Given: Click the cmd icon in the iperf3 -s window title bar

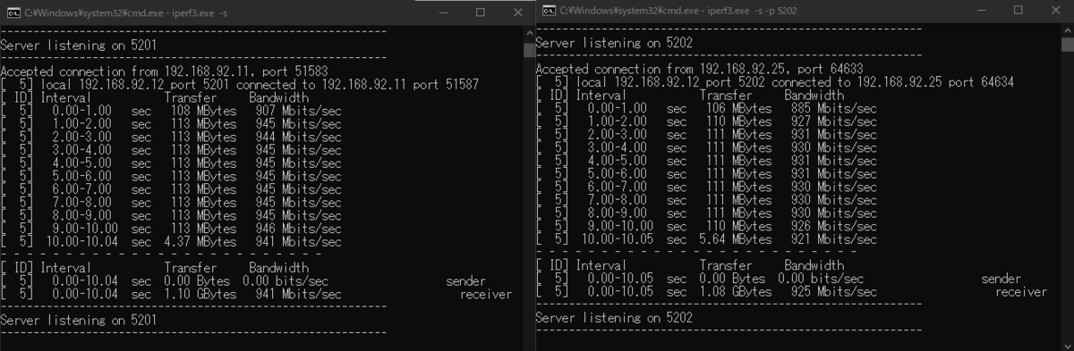Looking at the screenshot, I should coord(13,13).
